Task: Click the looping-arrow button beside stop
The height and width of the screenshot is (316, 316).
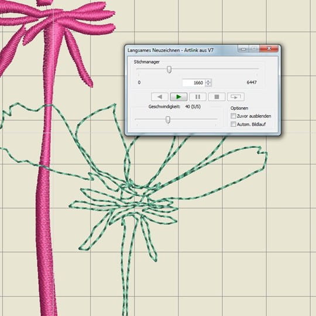Action: coord(236,97)
